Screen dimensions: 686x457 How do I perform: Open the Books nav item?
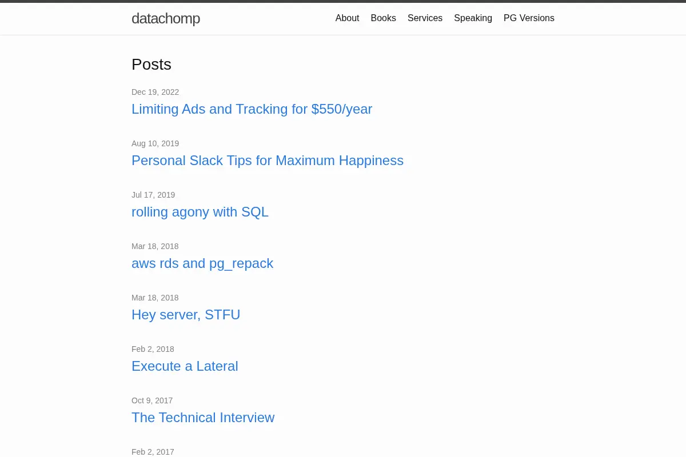383,18
